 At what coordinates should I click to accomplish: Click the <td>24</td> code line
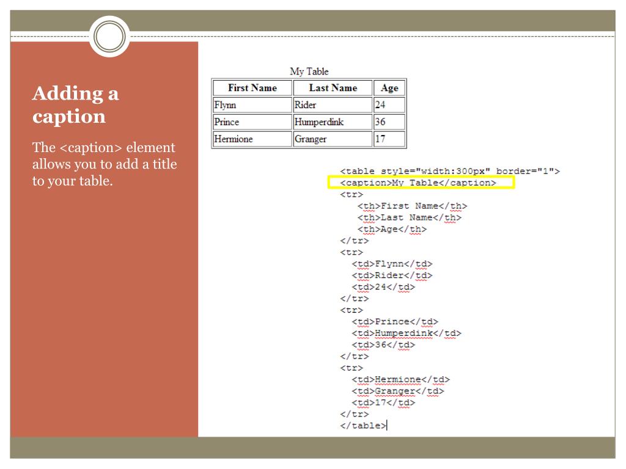(383, 287)
